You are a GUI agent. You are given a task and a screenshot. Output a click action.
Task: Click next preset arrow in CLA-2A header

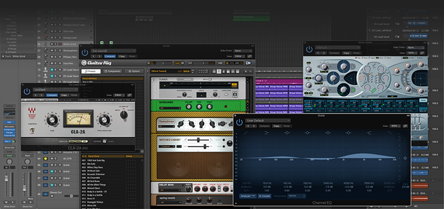pos(41,95)
